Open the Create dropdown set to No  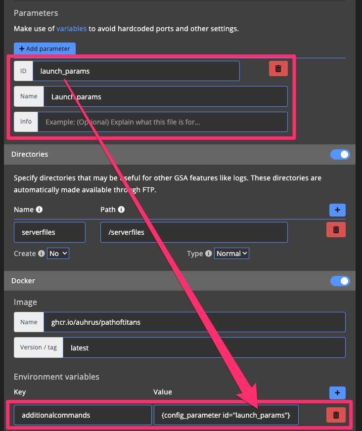(58, 254)
